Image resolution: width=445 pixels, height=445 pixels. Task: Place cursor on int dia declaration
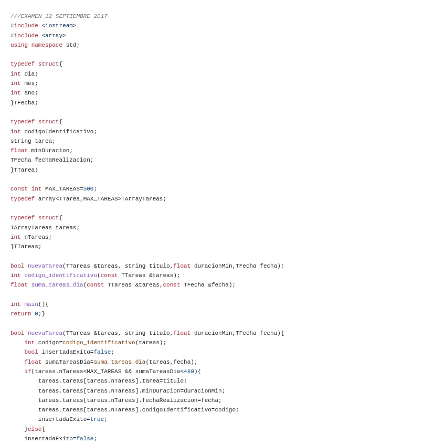[24, 74]
